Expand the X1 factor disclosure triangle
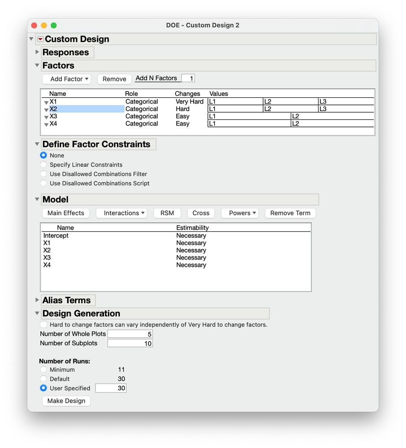Viewport: 406px width, 448px height. coord(47,102)
